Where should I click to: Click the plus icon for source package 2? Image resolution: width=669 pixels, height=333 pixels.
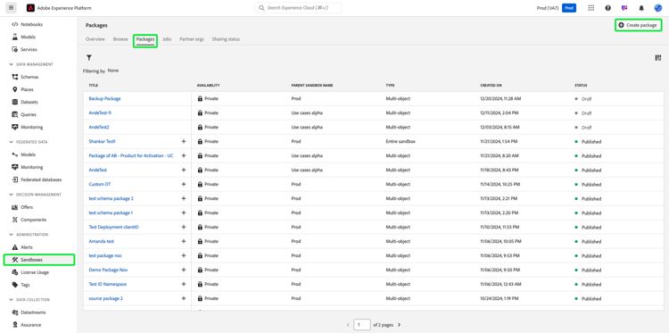[x=184, y=298]
